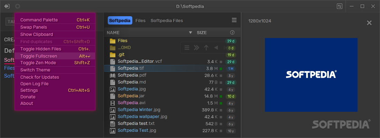Click the image icon of Softpedia.jpg
Viewport: 380px width, 138px height.
(113, 89)
